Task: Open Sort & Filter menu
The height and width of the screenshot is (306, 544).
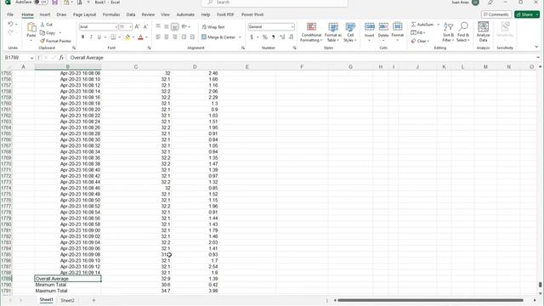Action: pyautogui.click(x=448, y=32)
